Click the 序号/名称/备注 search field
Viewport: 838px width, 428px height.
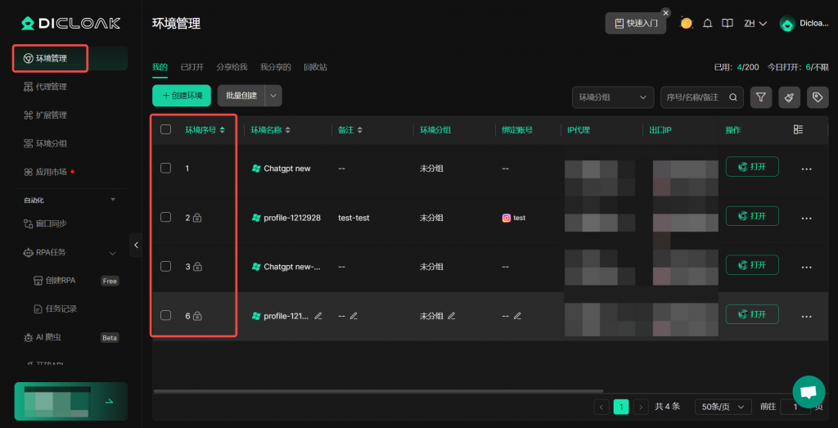point(694,97)
